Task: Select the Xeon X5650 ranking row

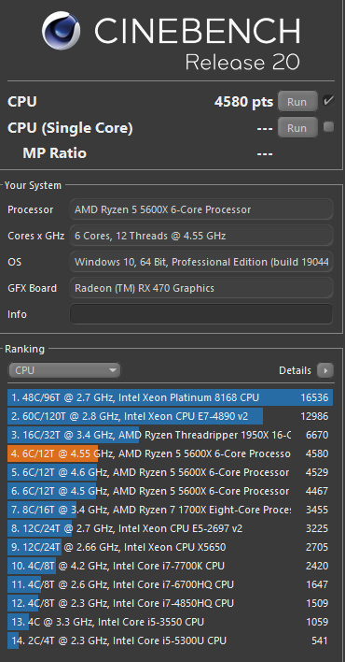Action: [x=171, y=547]
